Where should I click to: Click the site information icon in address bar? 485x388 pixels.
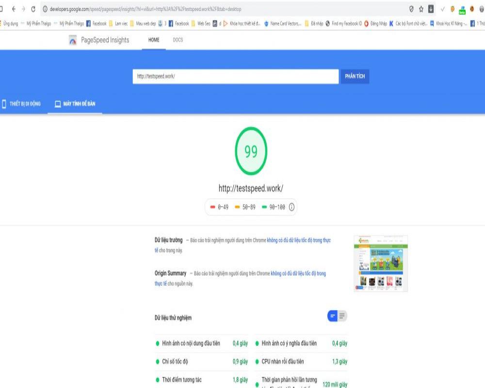click(x=45, y=9)
